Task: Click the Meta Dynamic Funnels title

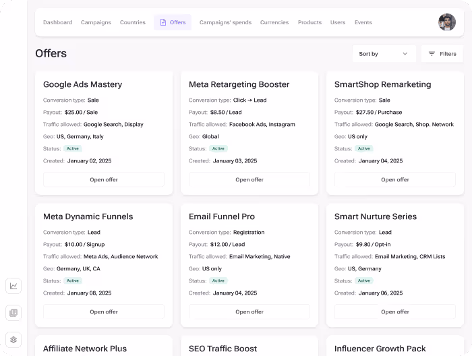Action: coord(88,216)
